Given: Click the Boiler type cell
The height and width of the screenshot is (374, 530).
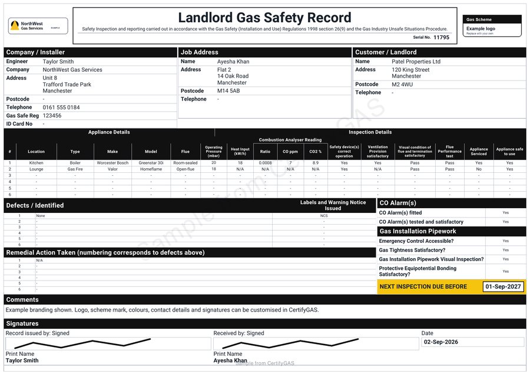Looking at the screenshot, I should [x=75, y=163].
